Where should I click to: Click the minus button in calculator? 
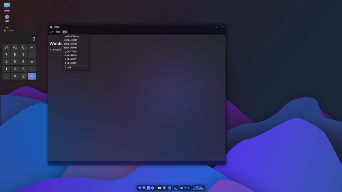pos(32,55)
